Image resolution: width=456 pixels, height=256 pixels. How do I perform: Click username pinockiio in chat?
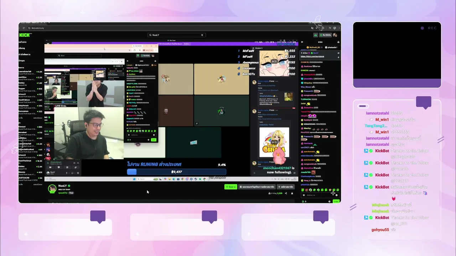coord(308,79)
